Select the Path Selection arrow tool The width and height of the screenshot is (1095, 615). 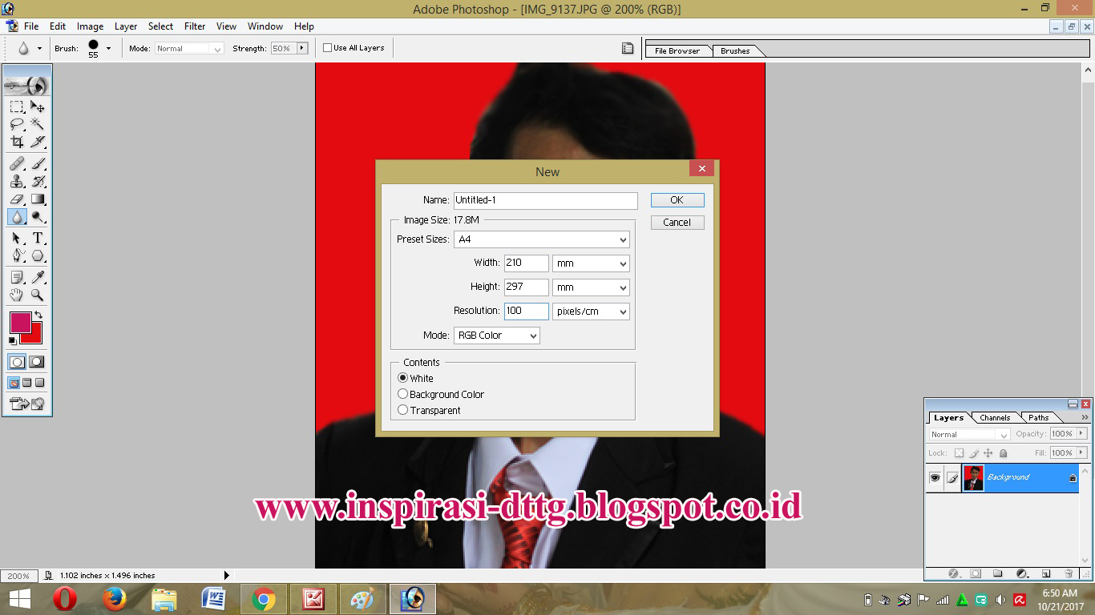17,238
